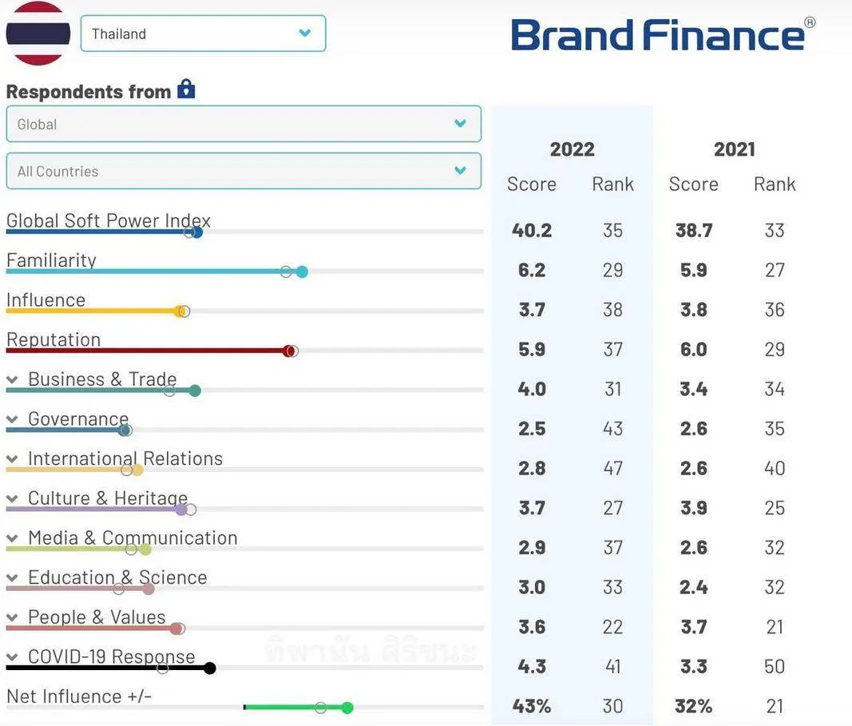This screenshot has height=726, width=852.
Task: Click the Brand Finance logo
Action: 663,35
